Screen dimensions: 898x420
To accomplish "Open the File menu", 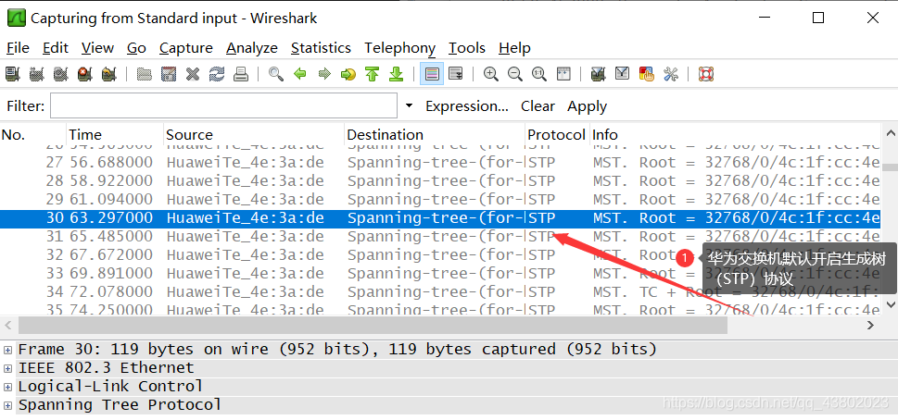I will 18,48.
